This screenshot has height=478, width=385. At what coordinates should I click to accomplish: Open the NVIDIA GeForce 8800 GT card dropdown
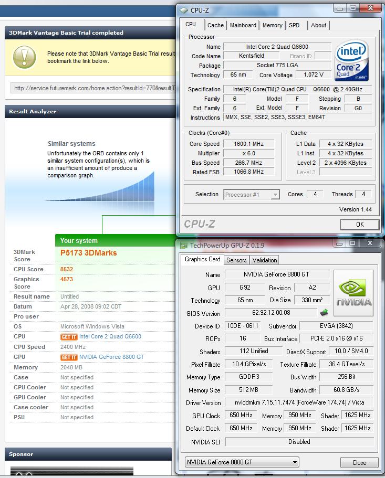coord(242,462)
